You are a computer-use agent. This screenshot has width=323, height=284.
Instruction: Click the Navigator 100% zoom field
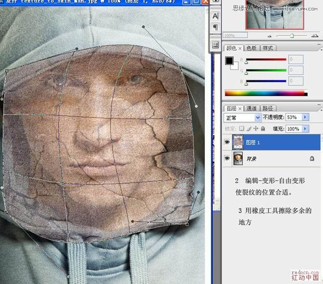[x=235, y=35]
